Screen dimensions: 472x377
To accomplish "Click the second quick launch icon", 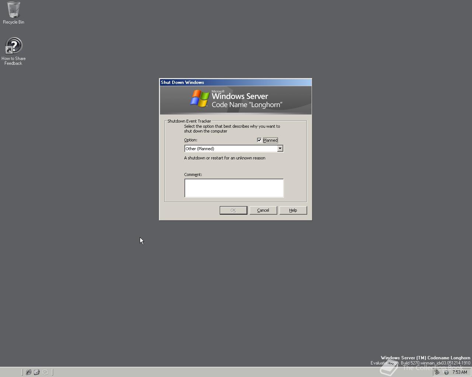I will (x=37, y=372).
